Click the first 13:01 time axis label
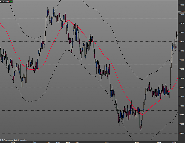 pos(68,142)
